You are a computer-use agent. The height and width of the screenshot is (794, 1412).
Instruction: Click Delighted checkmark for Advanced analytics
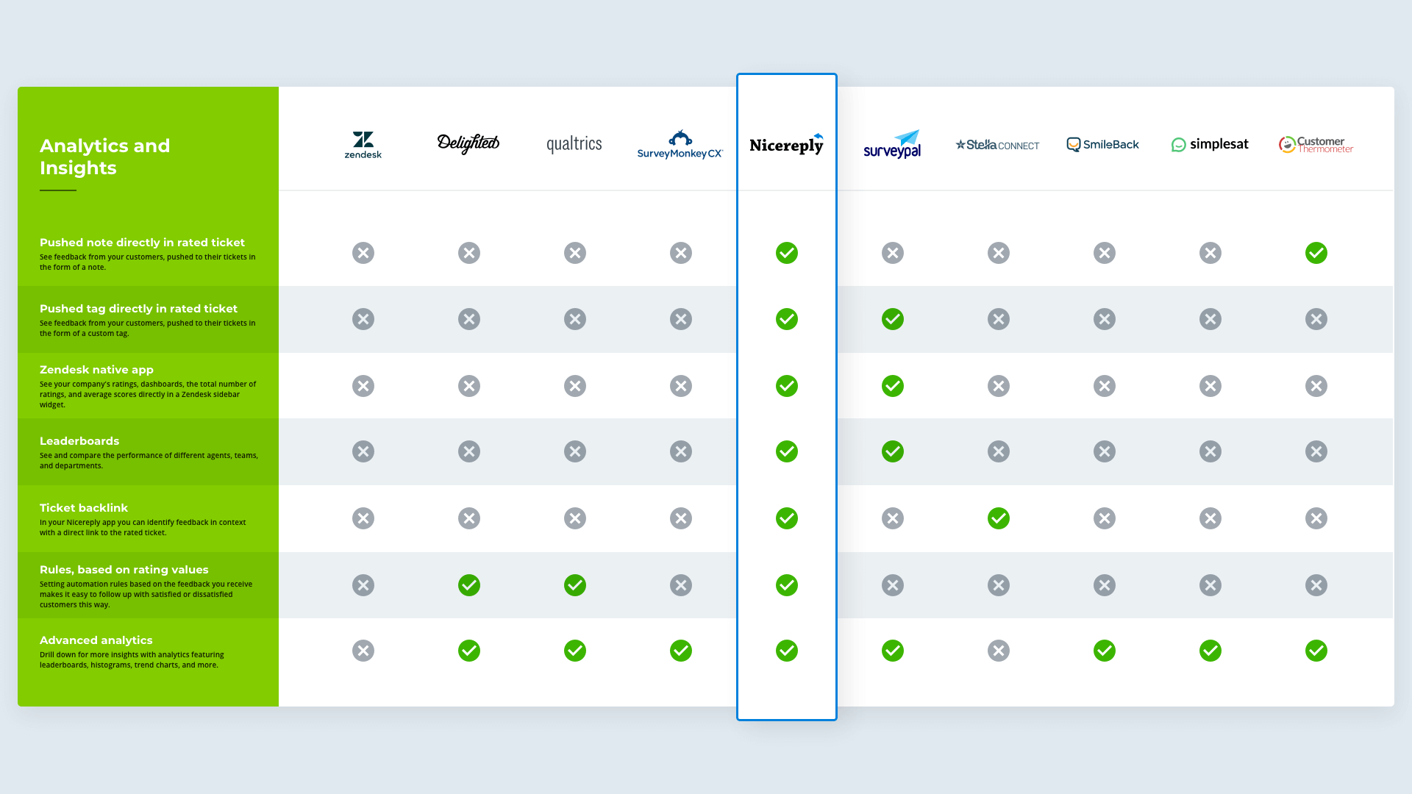tap(469, 651)
